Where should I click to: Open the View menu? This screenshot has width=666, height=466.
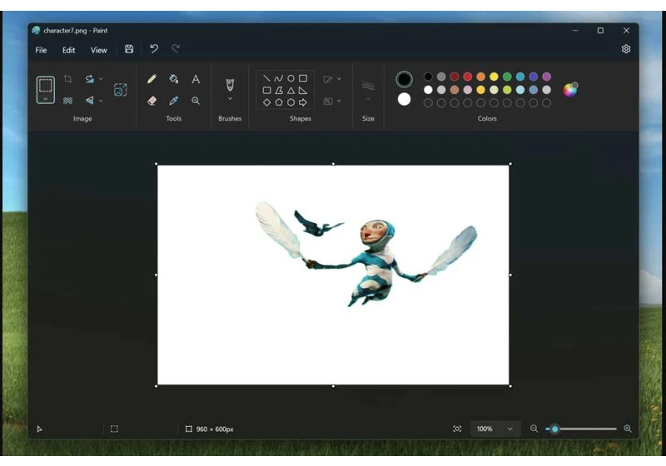pyautogui.click(x=99, y=50)
